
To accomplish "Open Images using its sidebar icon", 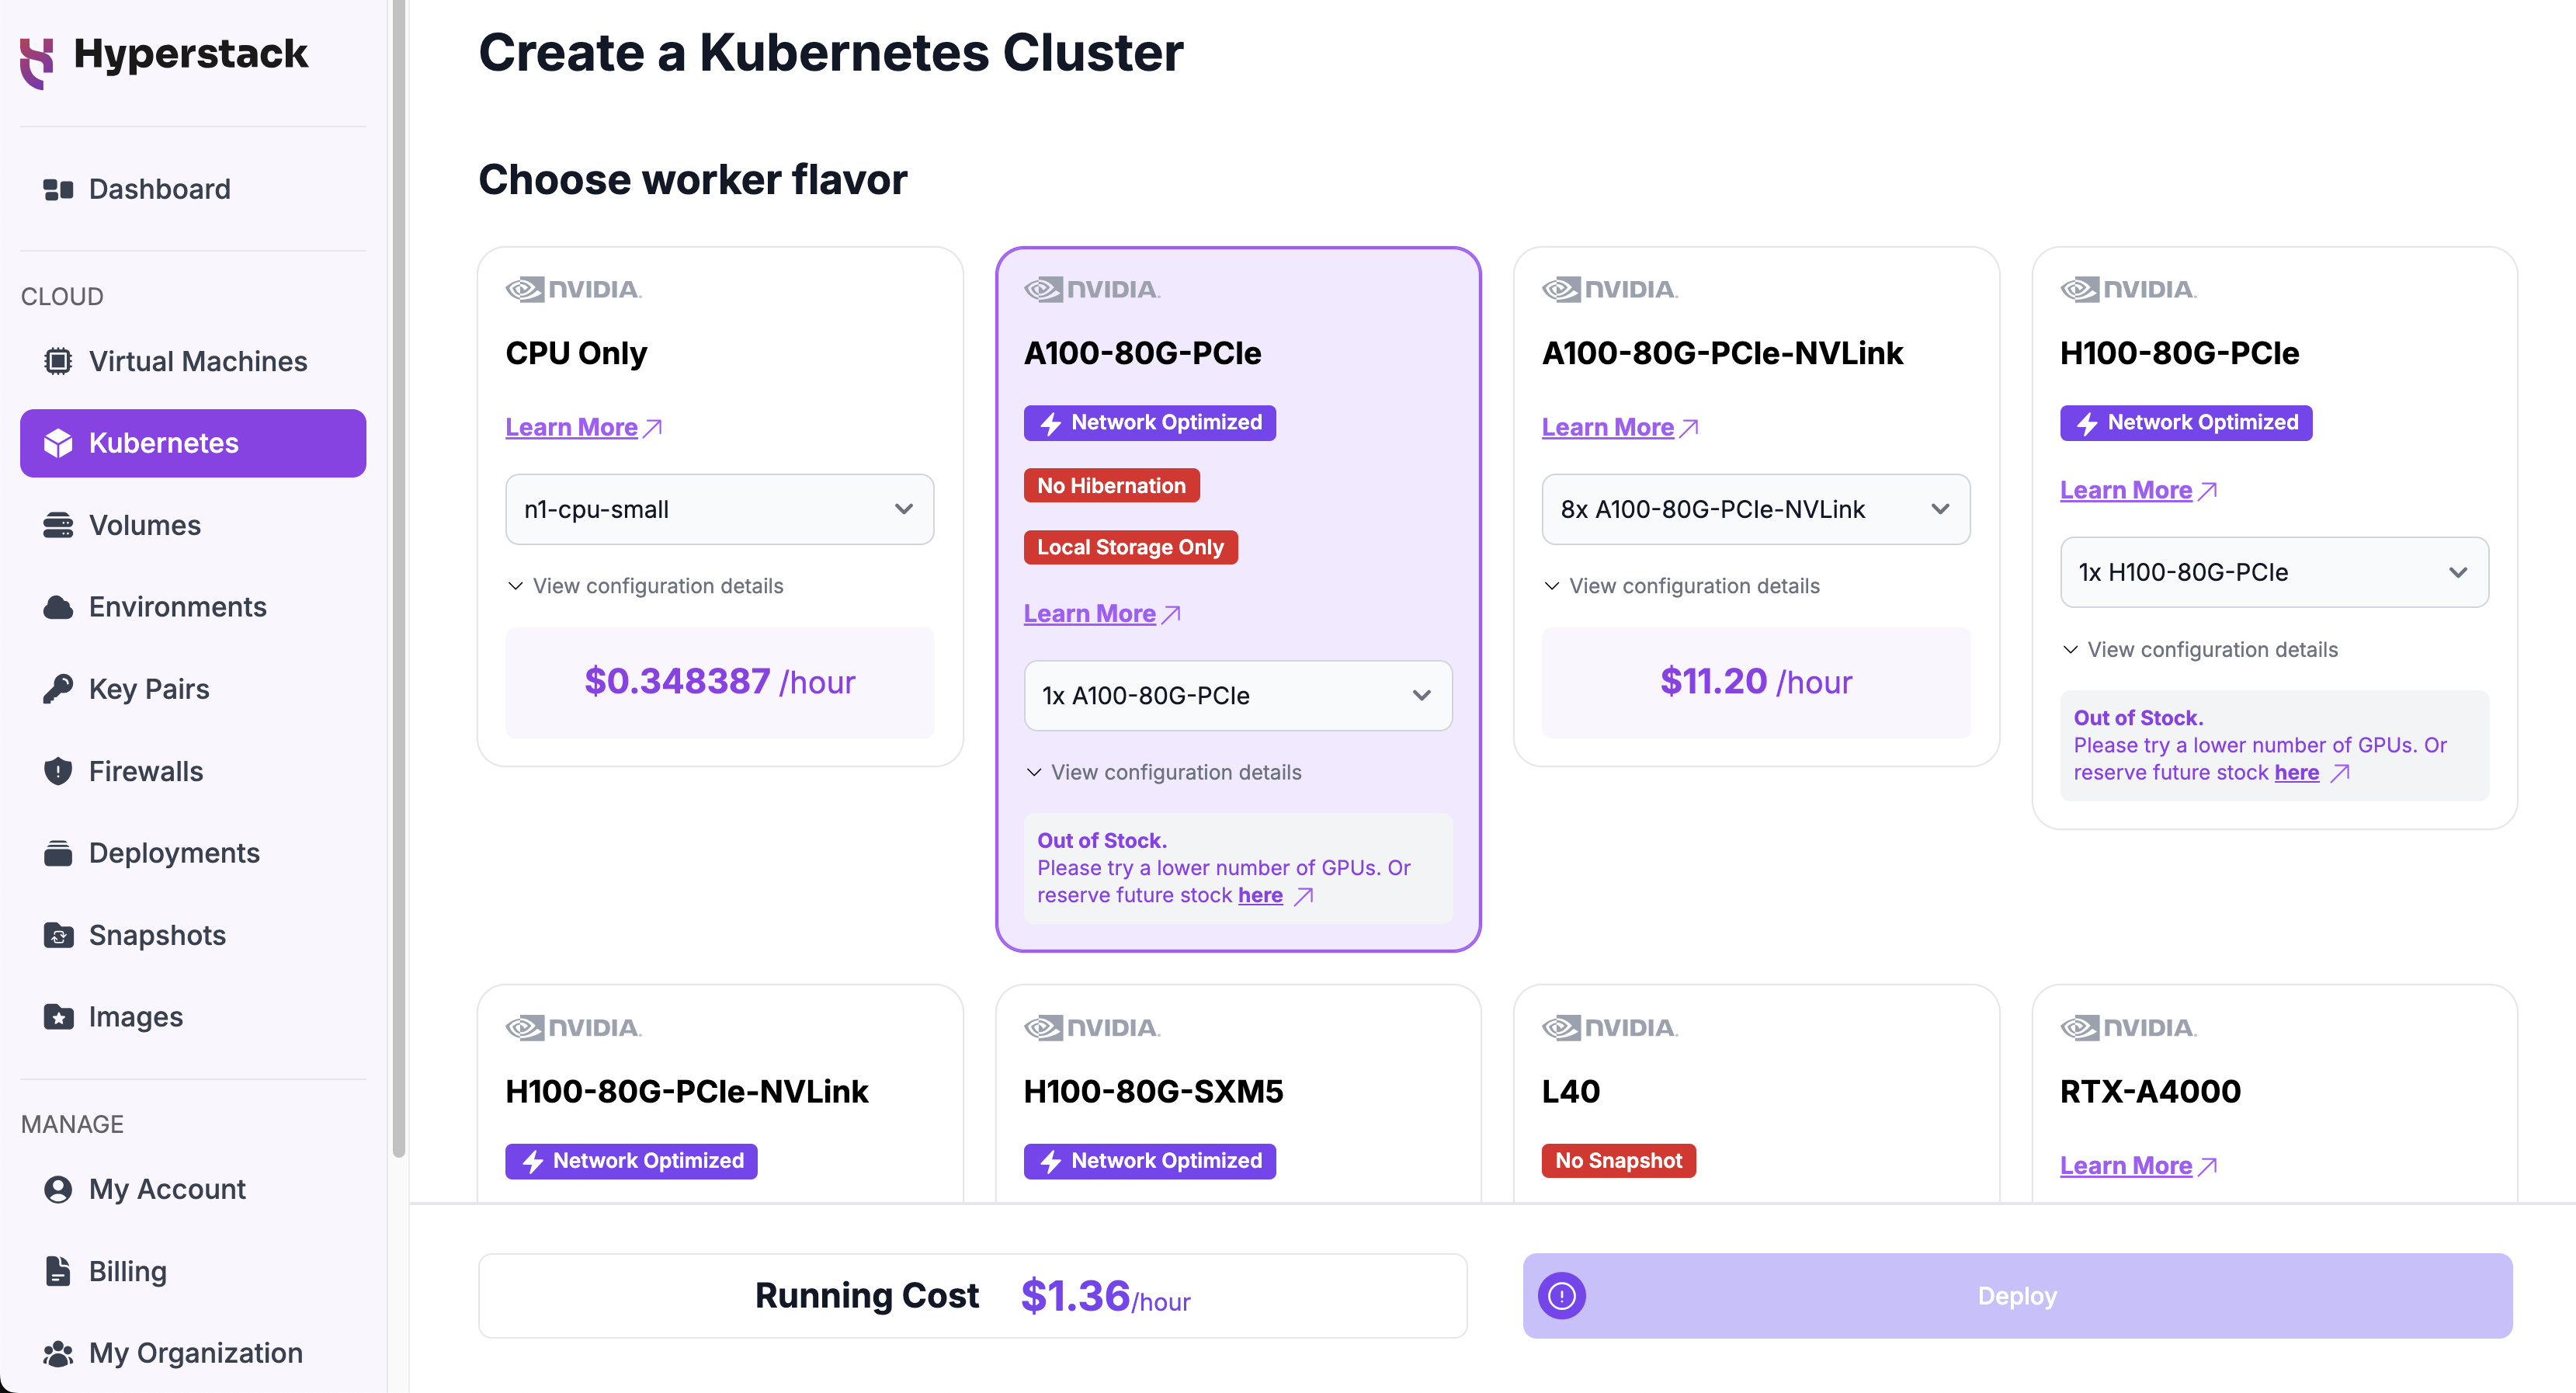I will [58, 1016].
